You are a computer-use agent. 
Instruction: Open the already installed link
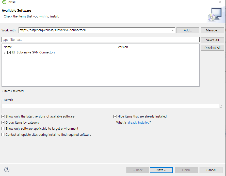point(138,122)
